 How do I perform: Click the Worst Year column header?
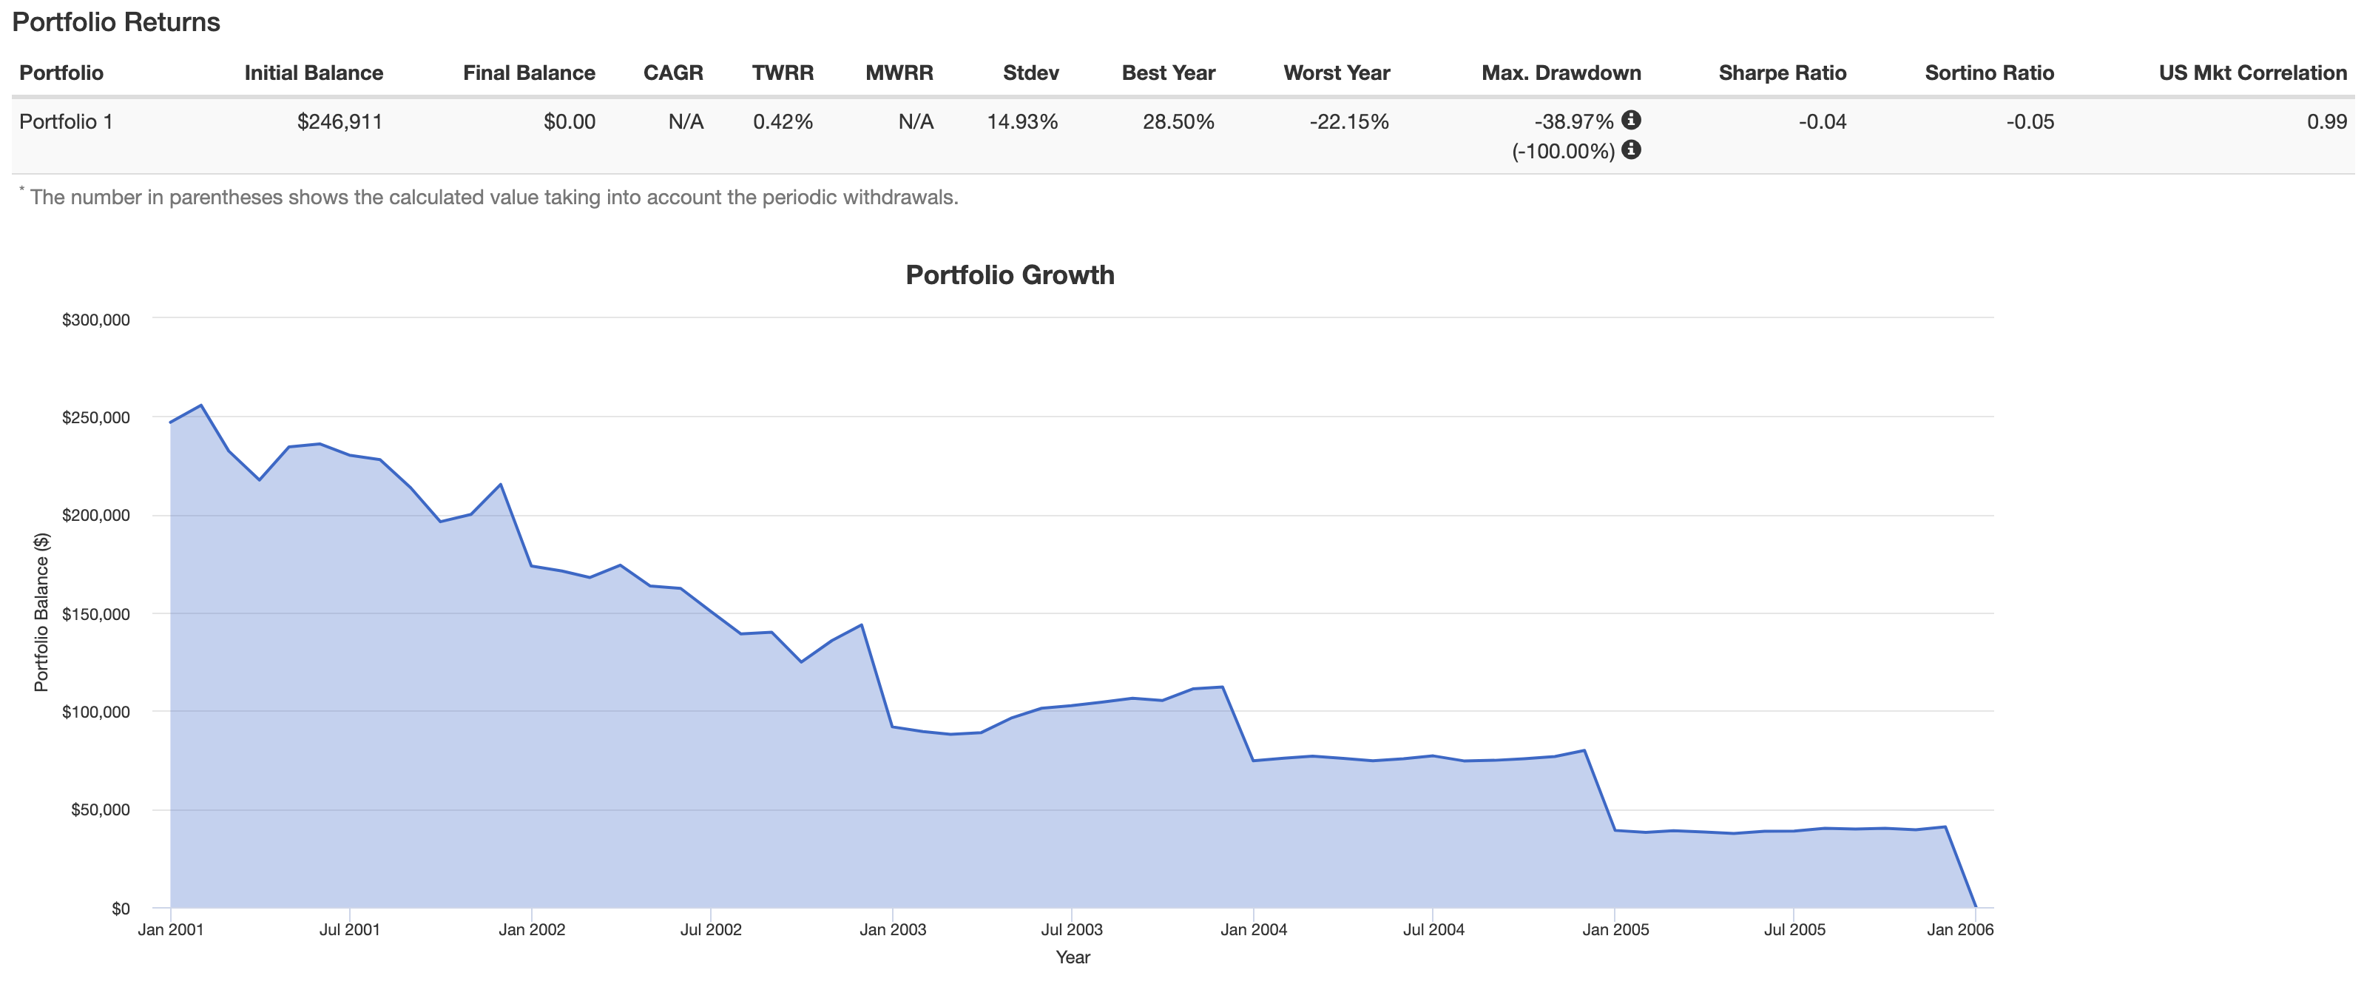tap(1336, 73)
